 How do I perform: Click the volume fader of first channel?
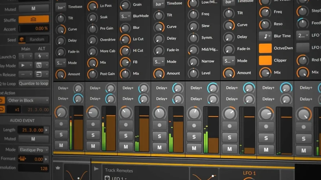[x=78, y=128]
